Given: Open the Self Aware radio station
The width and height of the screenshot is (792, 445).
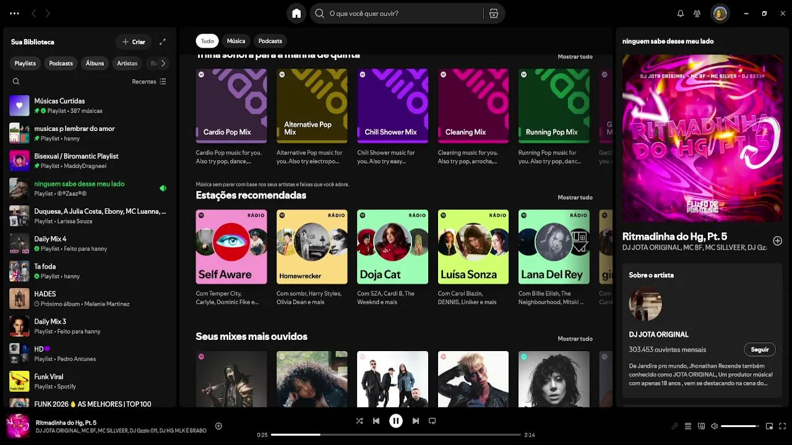Looking at the screenshot, I should click(x=231, y=258).
